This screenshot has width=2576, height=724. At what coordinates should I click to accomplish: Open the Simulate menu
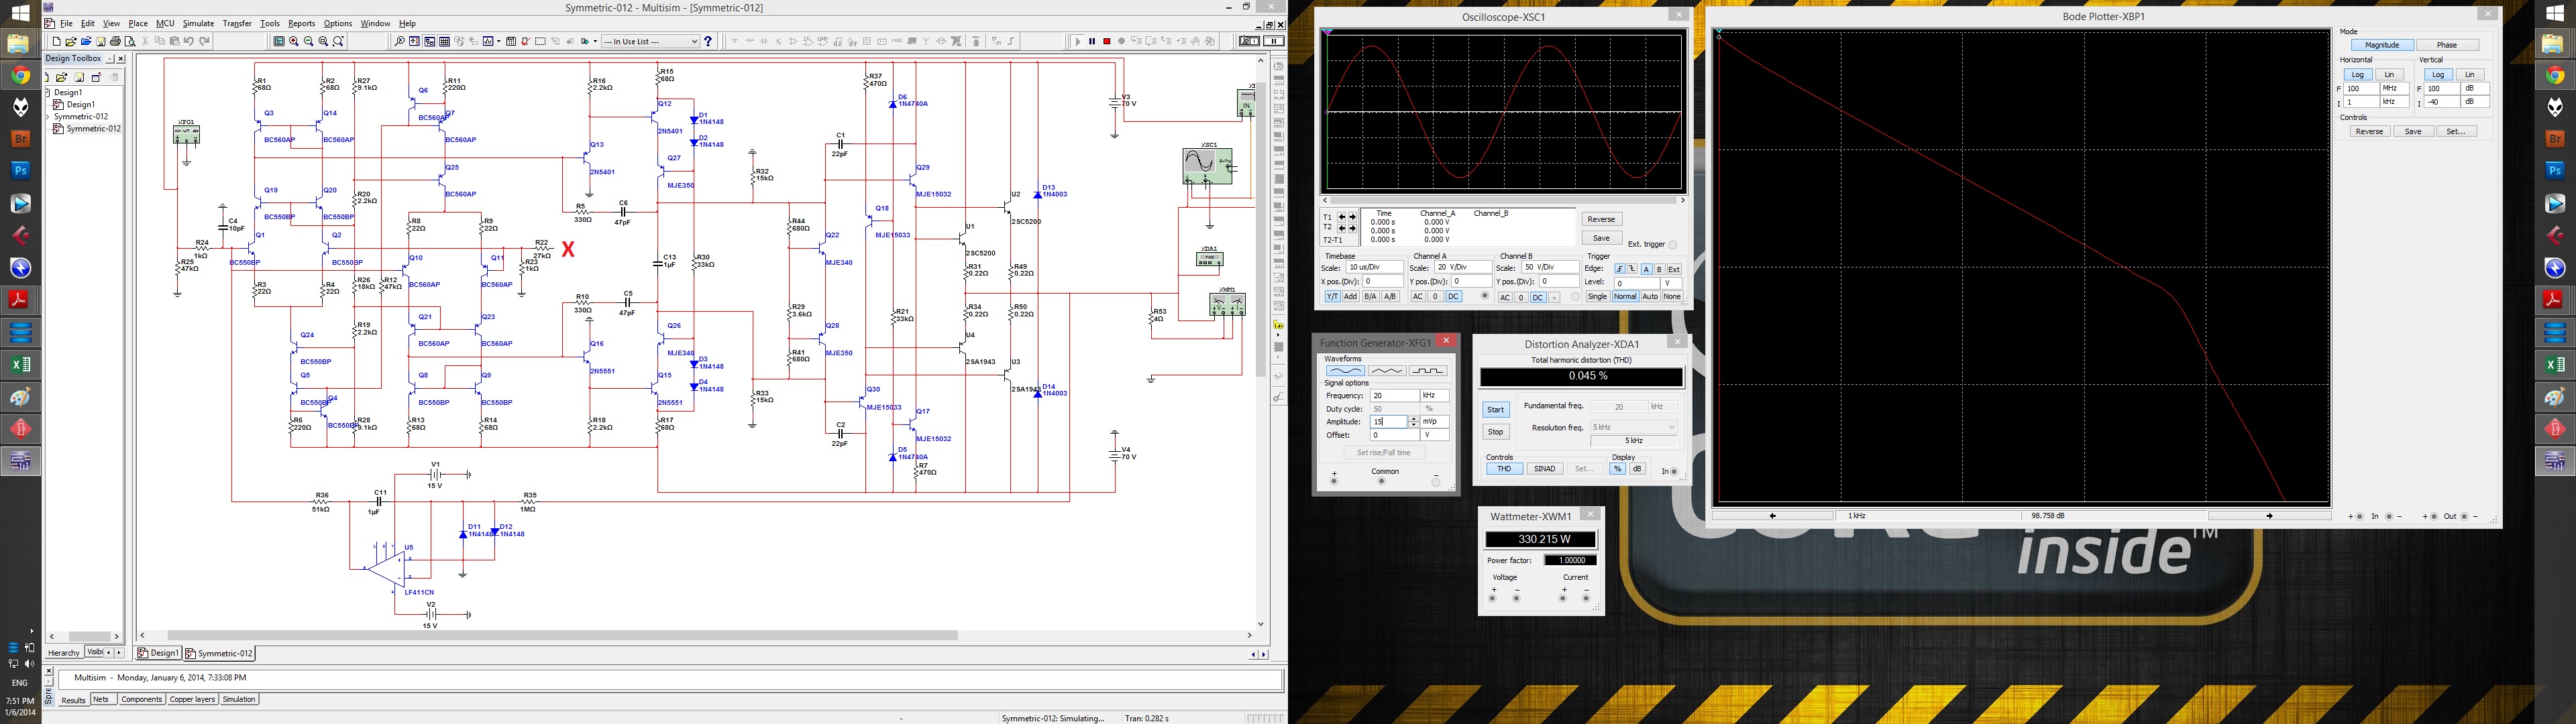(198, 23)
